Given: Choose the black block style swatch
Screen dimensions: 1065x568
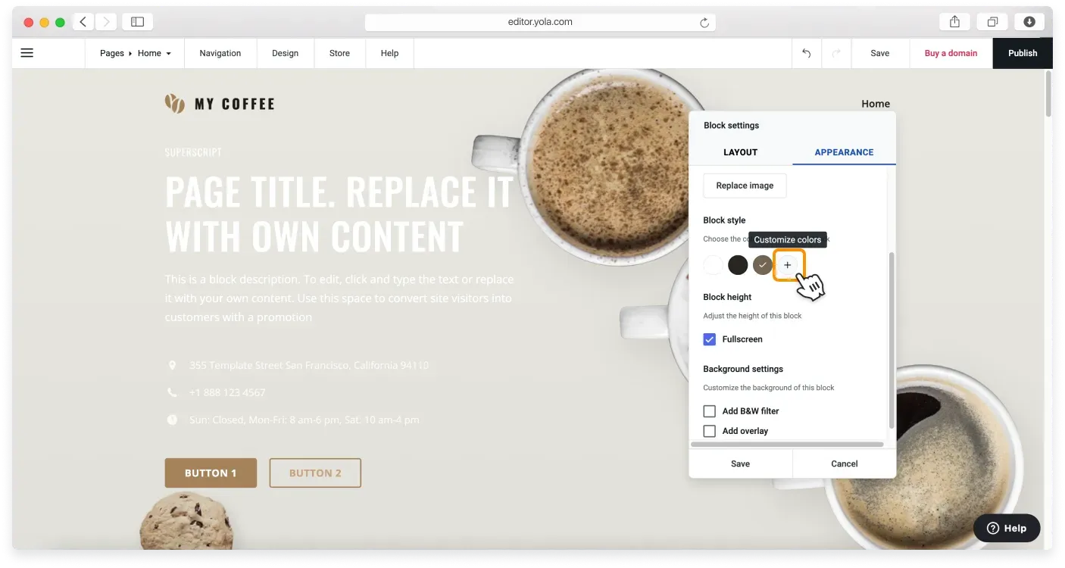Looking at the screenshot, I should pos(738,265).
